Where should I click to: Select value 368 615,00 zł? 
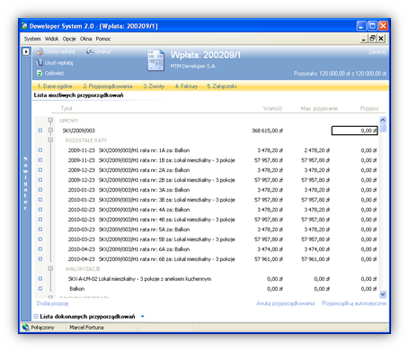[267, 131]
